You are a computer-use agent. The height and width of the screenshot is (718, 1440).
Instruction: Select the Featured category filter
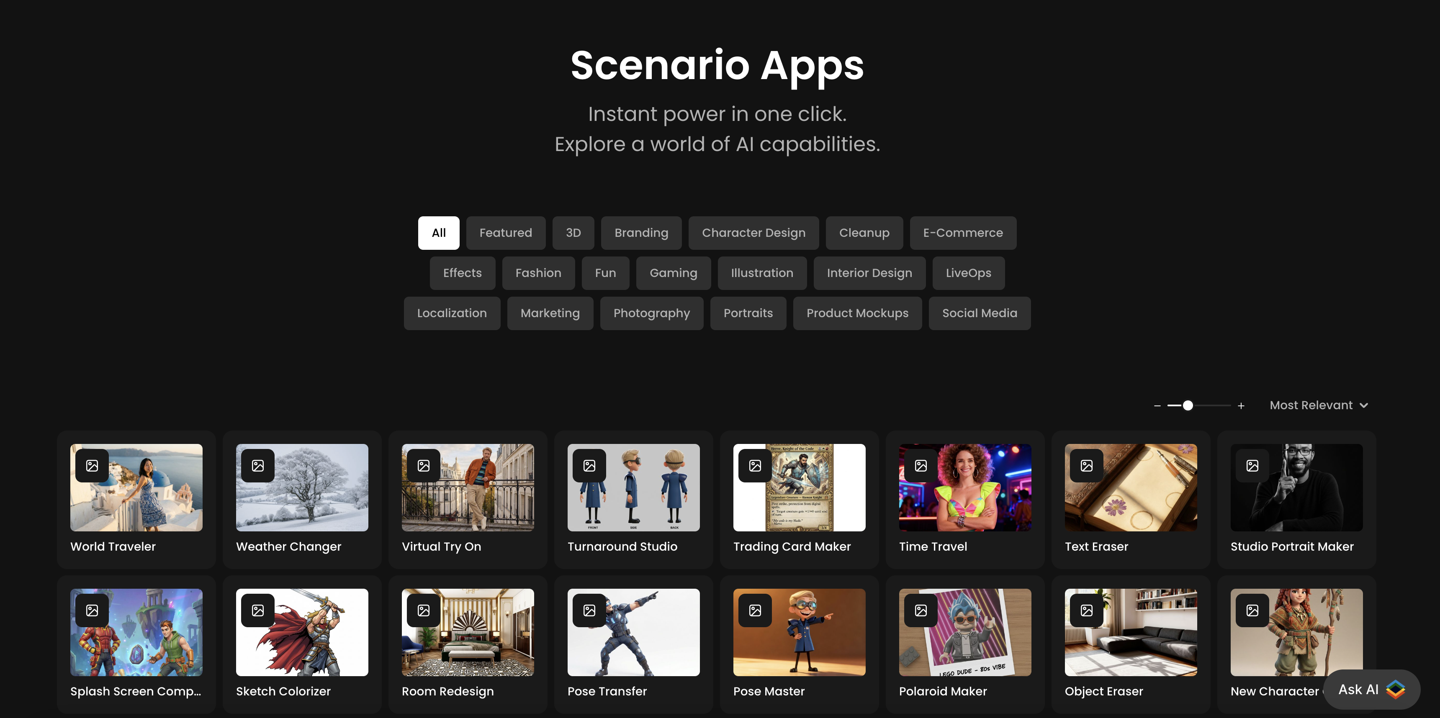505,233
